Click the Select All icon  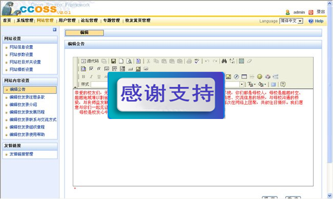pyautogui.click(x=241, y=61)
